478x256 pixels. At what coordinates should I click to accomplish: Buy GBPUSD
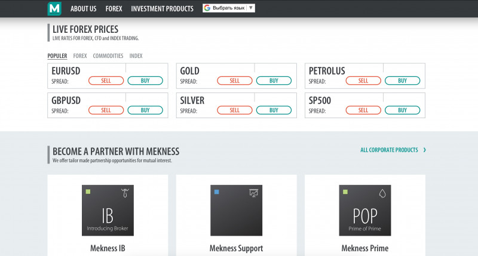(x=145, y=110)
